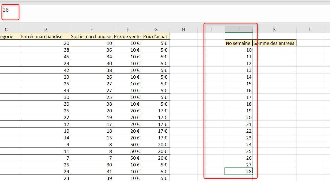This screenshot has width=330, height=181.
Task: Select week number 14 in No semaine
Action: coord(239,77)
